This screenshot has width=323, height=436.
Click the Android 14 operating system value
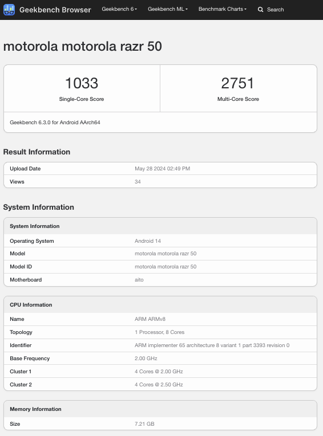pos(148,241)
